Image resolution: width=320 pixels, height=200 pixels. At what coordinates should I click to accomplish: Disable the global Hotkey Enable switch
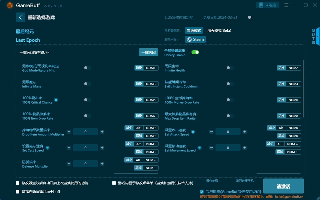pyautogui.click(x=195, y=52)
